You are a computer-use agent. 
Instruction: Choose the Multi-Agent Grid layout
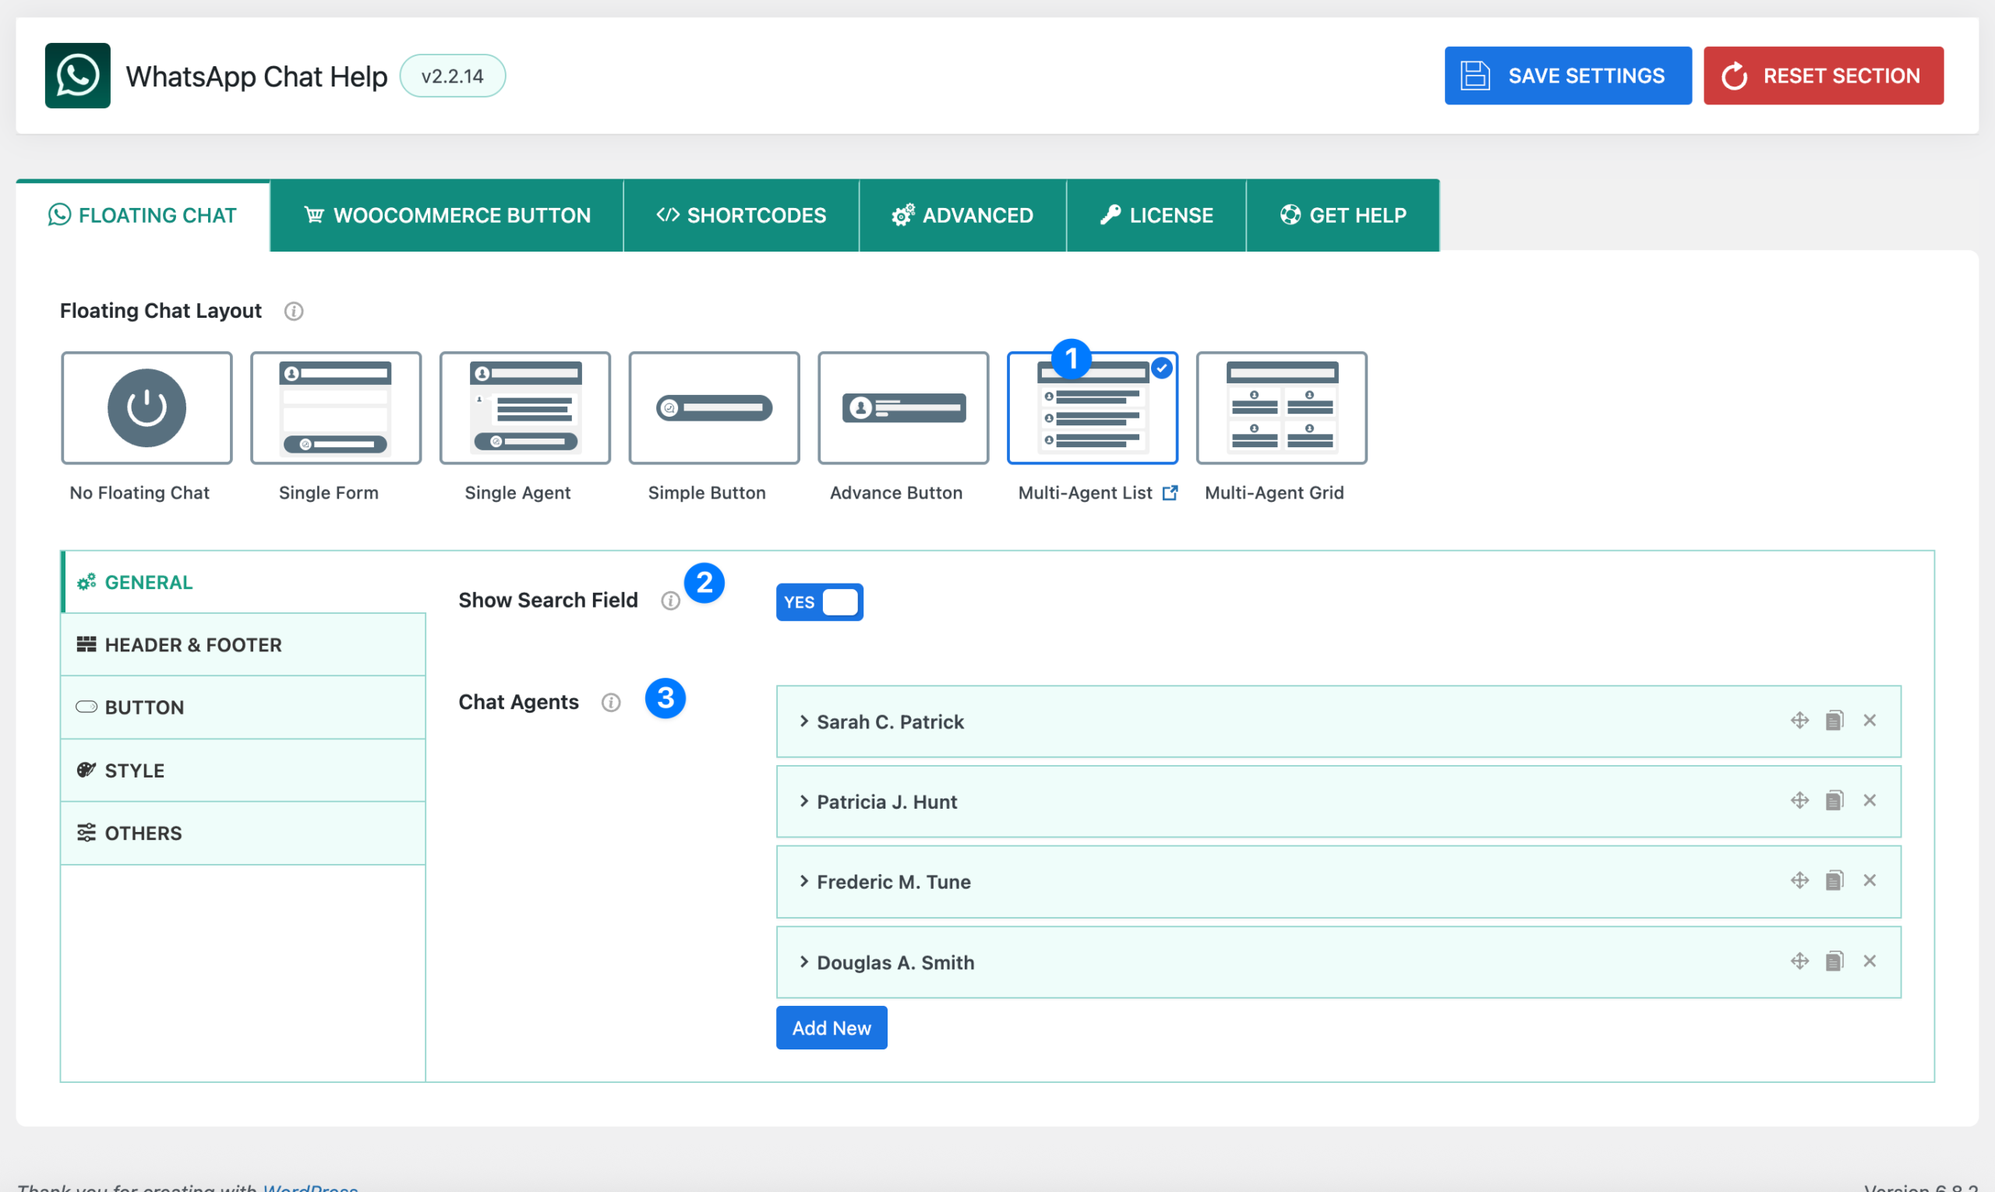pos(1280,408)
